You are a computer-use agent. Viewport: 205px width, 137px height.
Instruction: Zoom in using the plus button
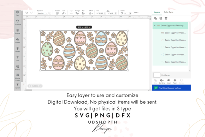point(41,86)
